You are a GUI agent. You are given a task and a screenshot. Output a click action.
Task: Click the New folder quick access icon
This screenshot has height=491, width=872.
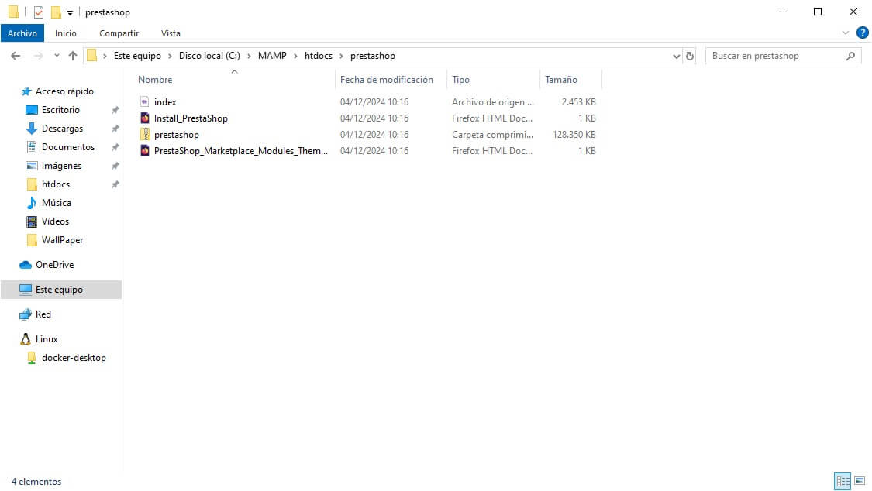click(x=56, y=12)
